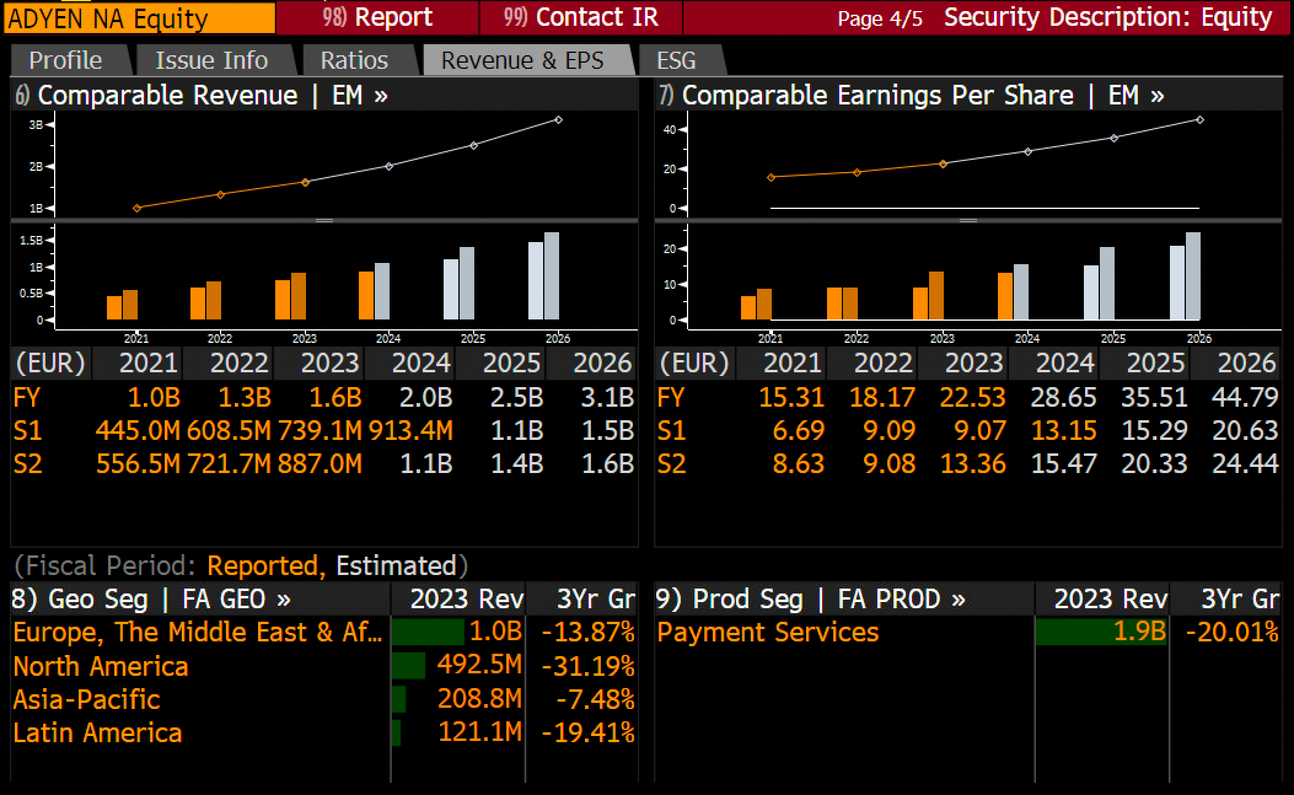1294x795 pixels.
Task: Click the FY 2026 revenue estimate 3.1B
Action: coord(608,397)
